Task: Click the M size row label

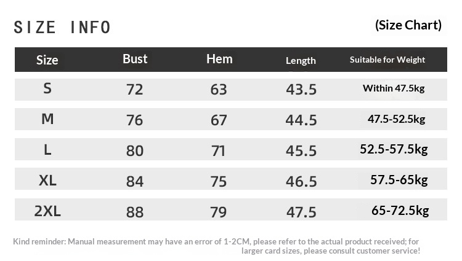Action: pos(47,119)
